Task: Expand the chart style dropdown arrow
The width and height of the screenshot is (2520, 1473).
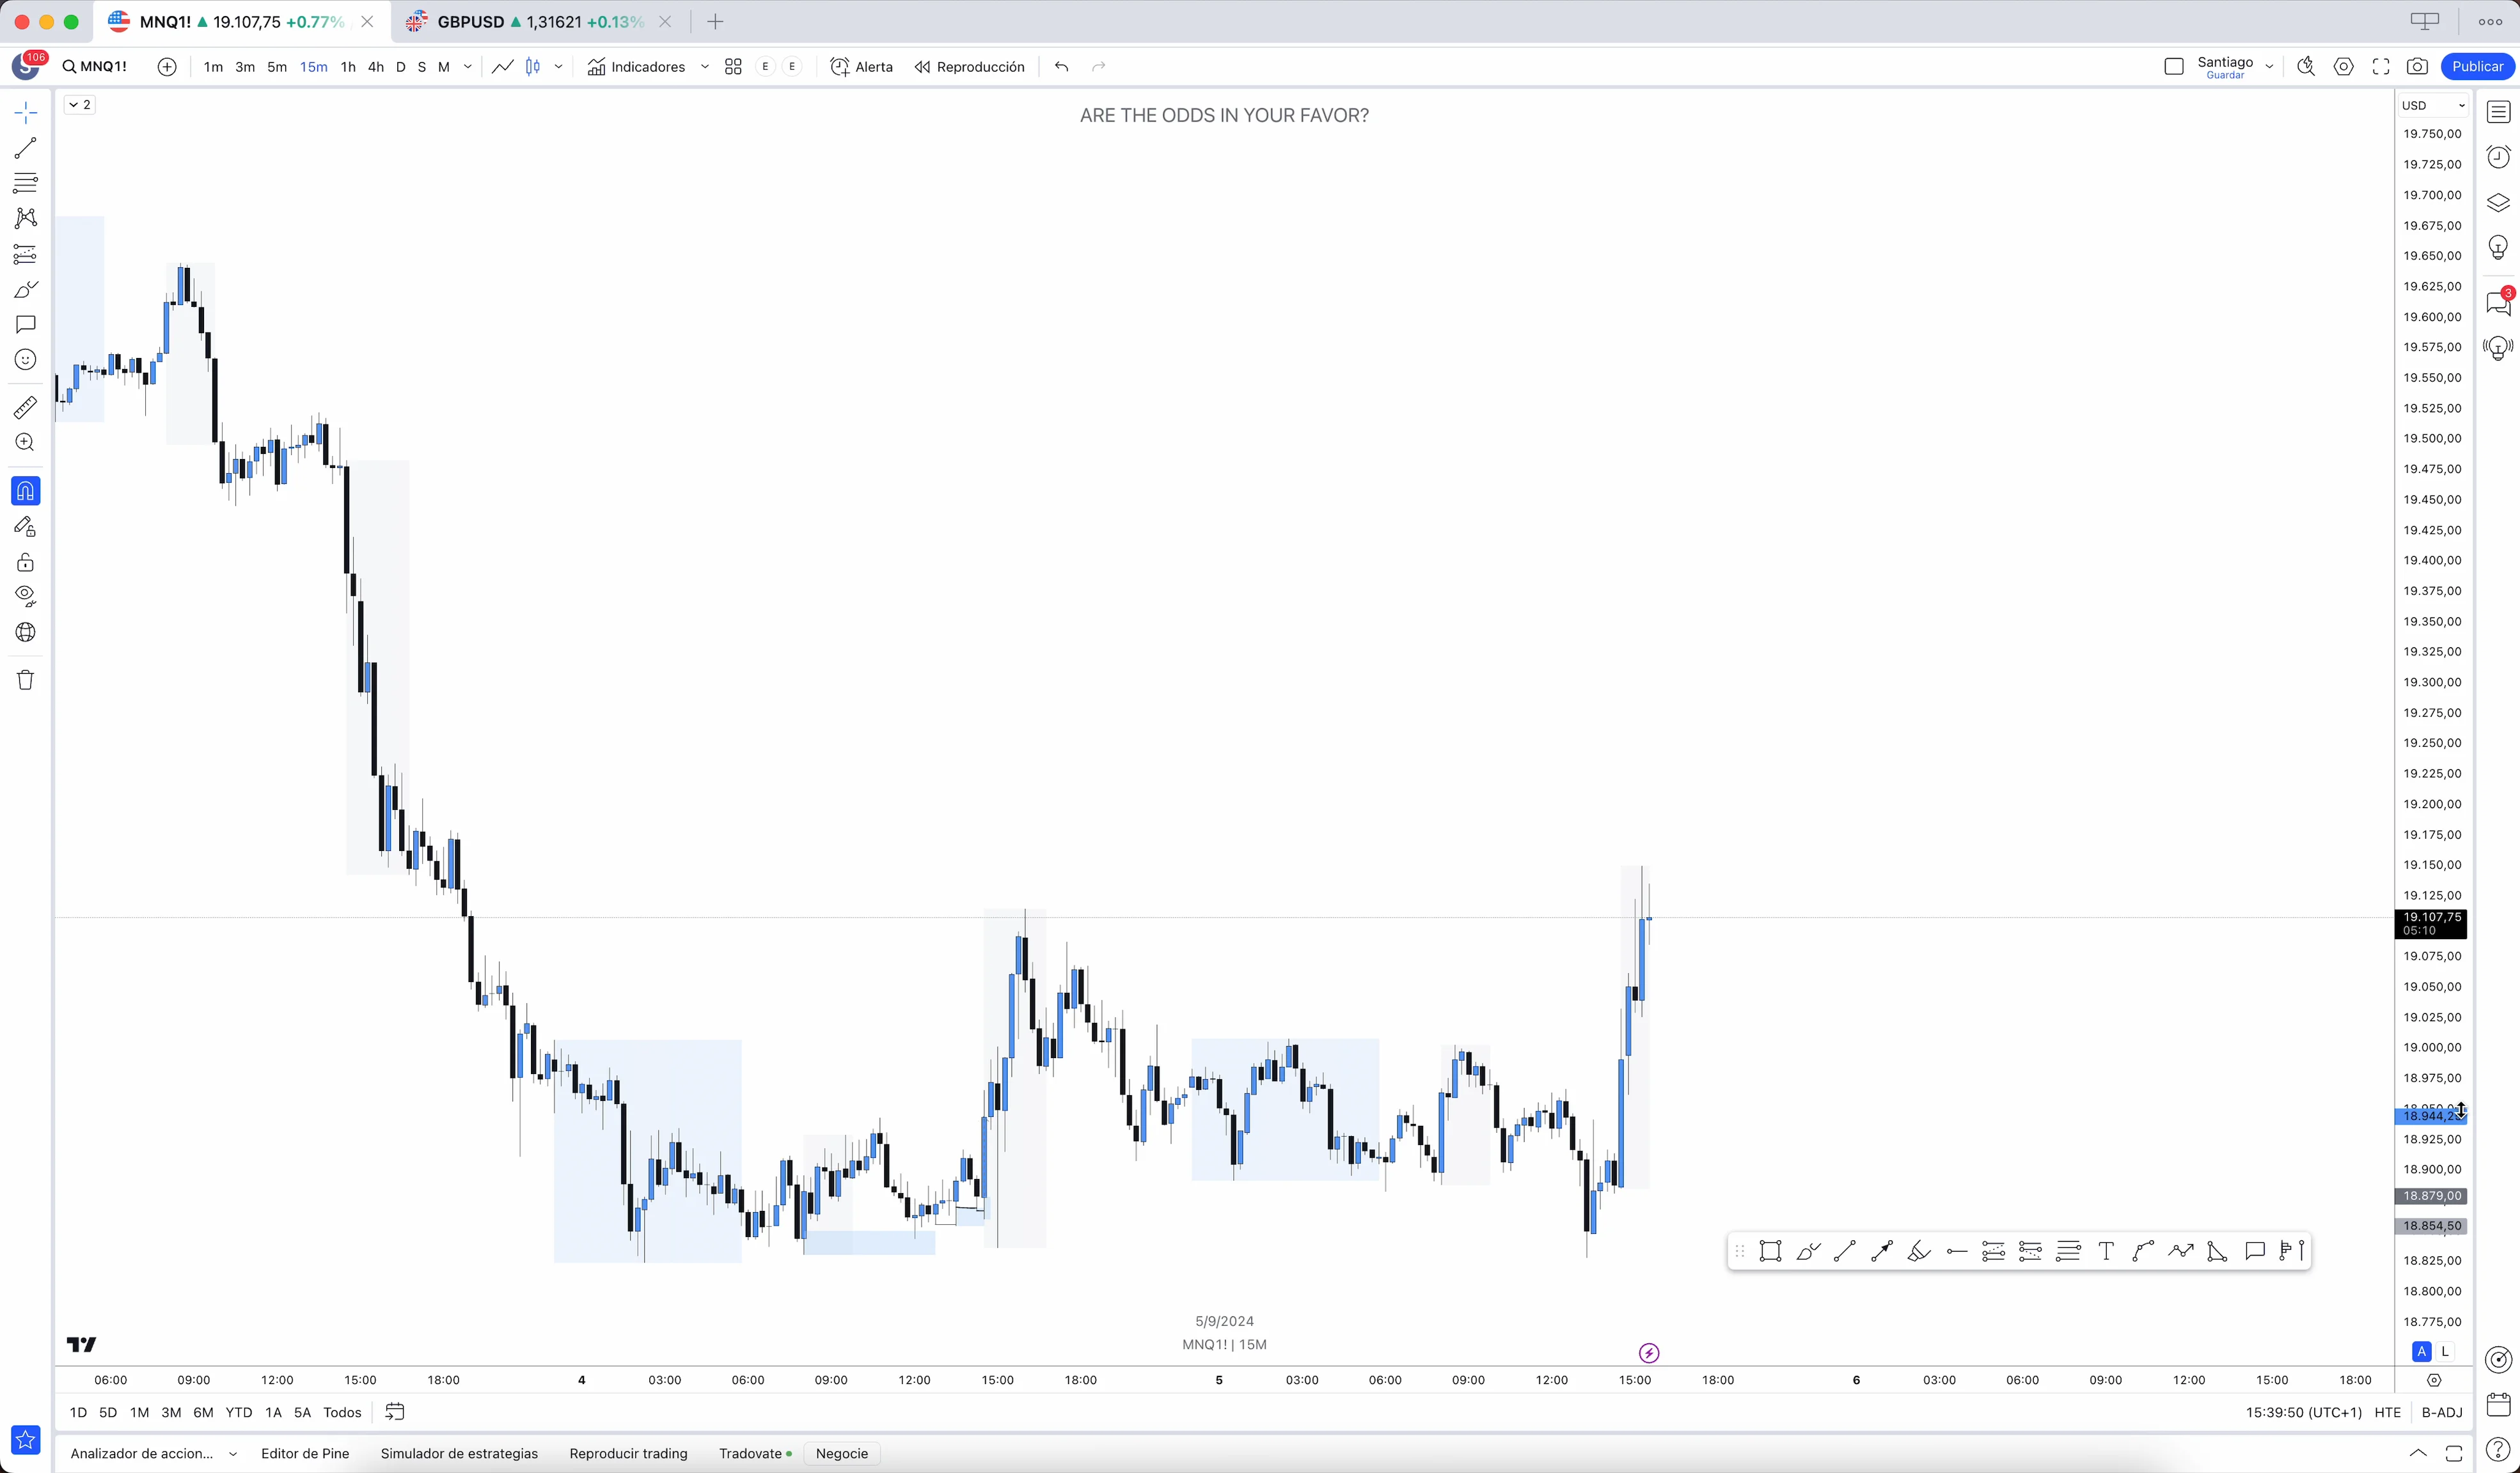Action: (558, 67)
